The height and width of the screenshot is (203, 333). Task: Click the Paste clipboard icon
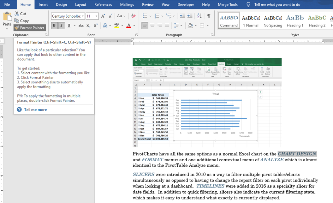tap(7, 17)
